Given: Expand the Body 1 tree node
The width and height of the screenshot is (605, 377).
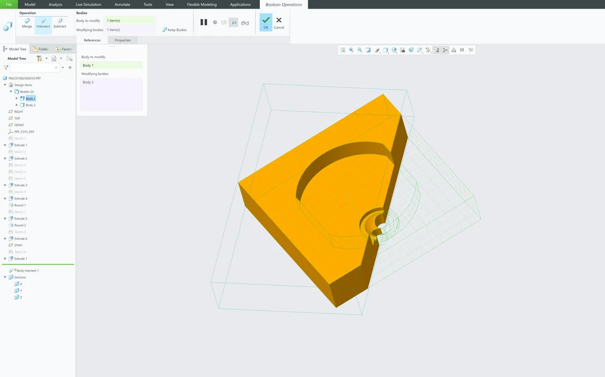Looking at the screenshot, I should point(16,98).
